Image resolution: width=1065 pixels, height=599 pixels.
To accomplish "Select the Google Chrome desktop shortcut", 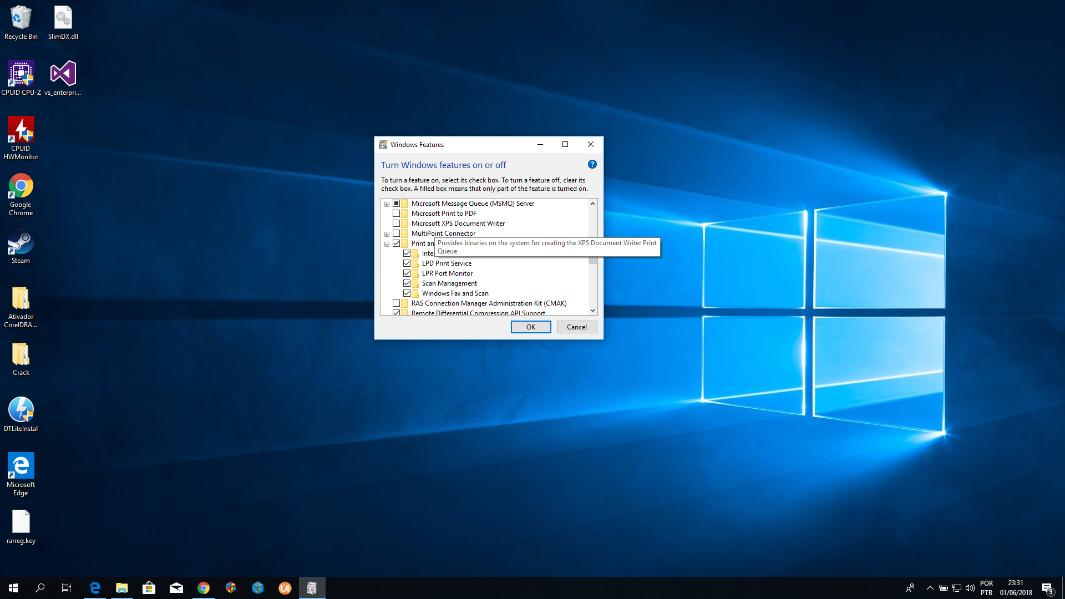I will 21,194.
